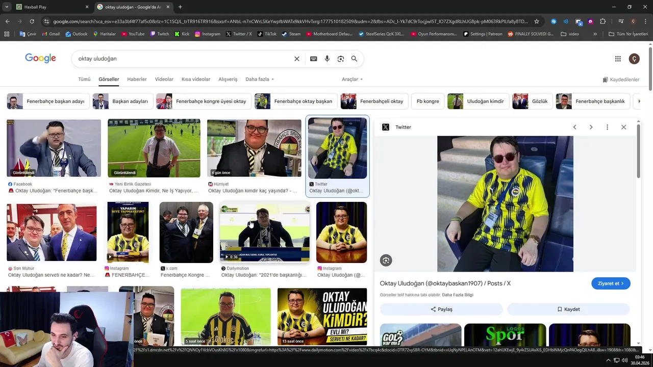Open Chrome extensions puzzle menu

click(602, 21)
